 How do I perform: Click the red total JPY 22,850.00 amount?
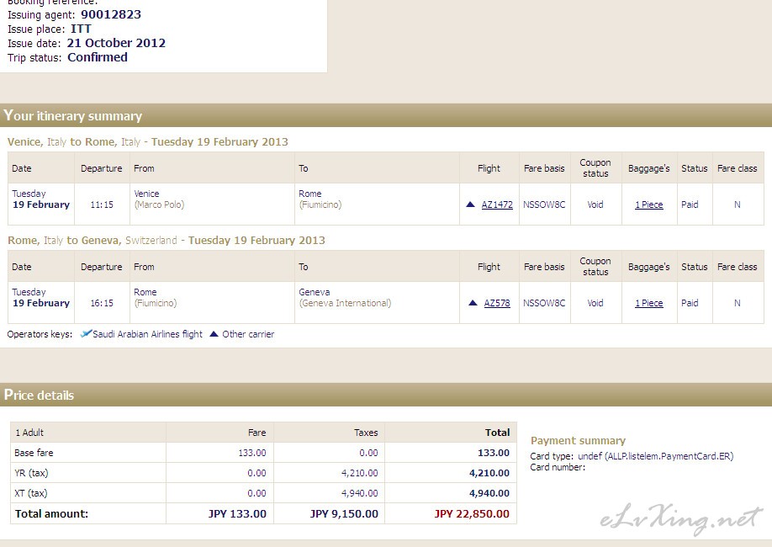point(472,513)
